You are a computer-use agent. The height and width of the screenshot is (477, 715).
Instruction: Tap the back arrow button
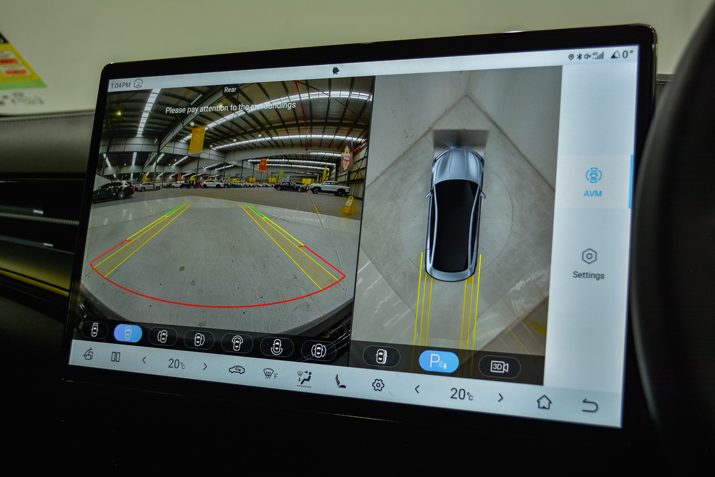[590, 406]
